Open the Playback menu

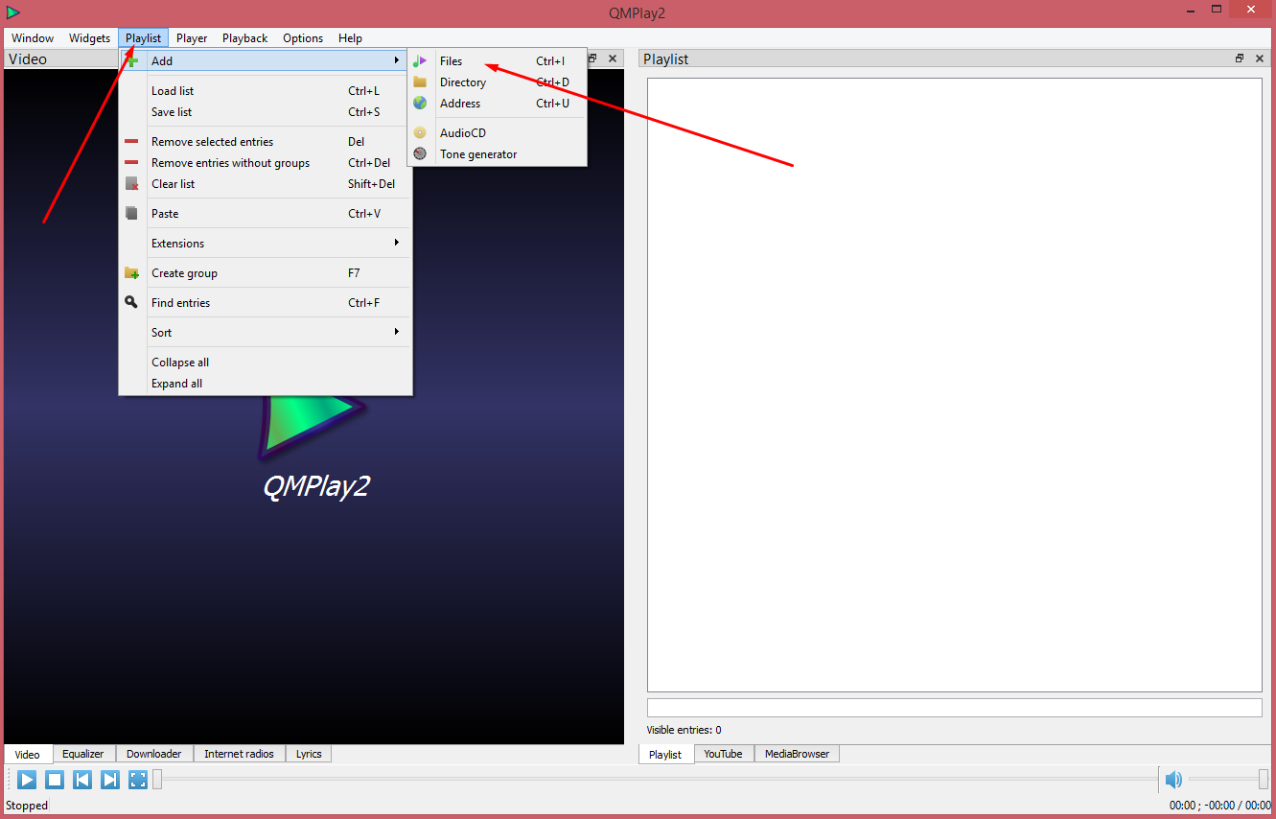pyautogui.click(x=245, y=38)
